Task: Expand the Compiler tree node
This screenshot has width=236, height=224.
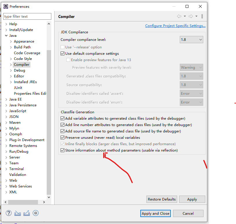Action: tap(11, 65)
